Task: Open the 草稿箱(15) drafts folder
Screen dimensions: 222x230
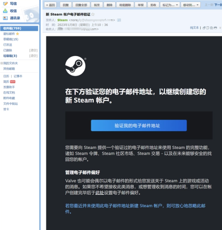Action: click(x=11, y=39)
